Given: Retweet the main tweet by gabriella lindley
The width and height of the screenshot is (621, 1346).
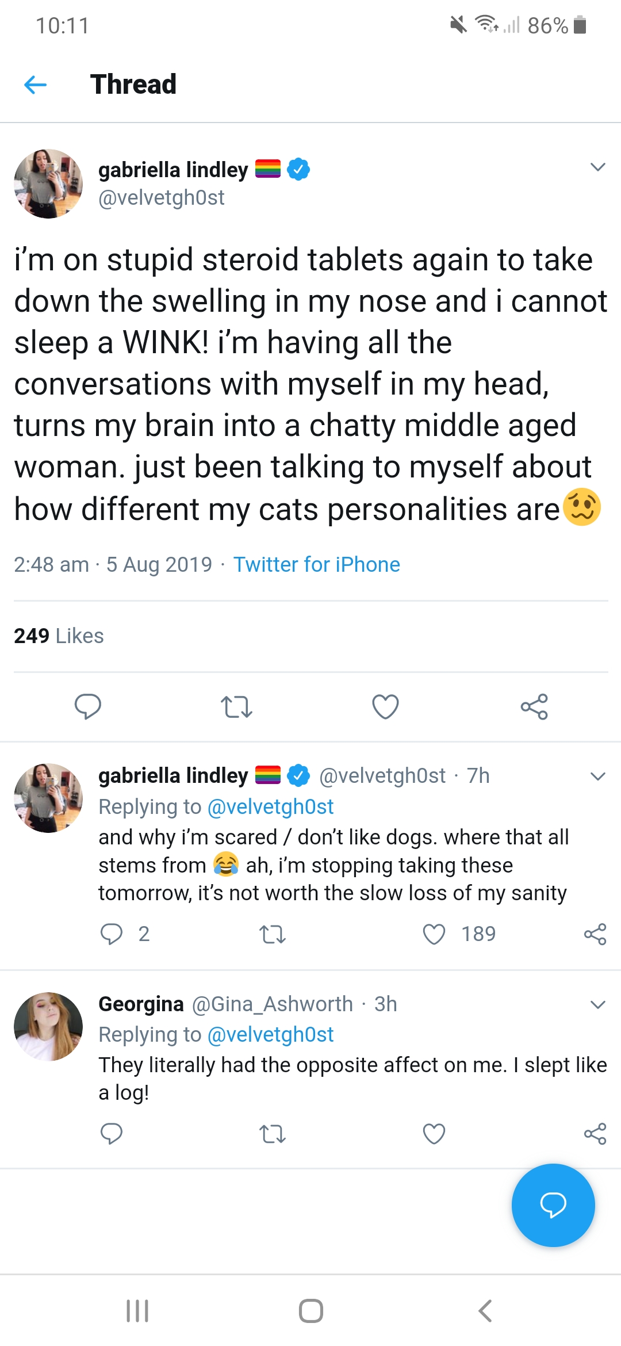Looking at the screenshot, I should pos(236,707).
